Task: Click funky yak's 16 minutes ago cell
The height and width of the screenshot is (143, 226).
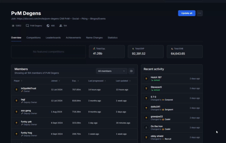Action: [123, 123]
